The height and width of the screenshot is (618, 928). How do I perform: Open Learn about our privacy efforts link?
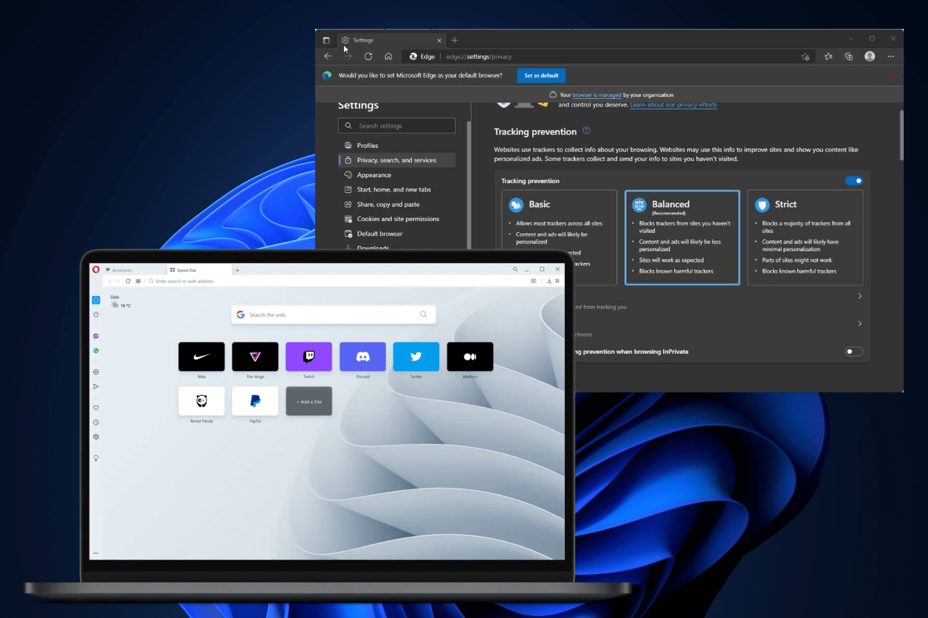click(673, 105)
